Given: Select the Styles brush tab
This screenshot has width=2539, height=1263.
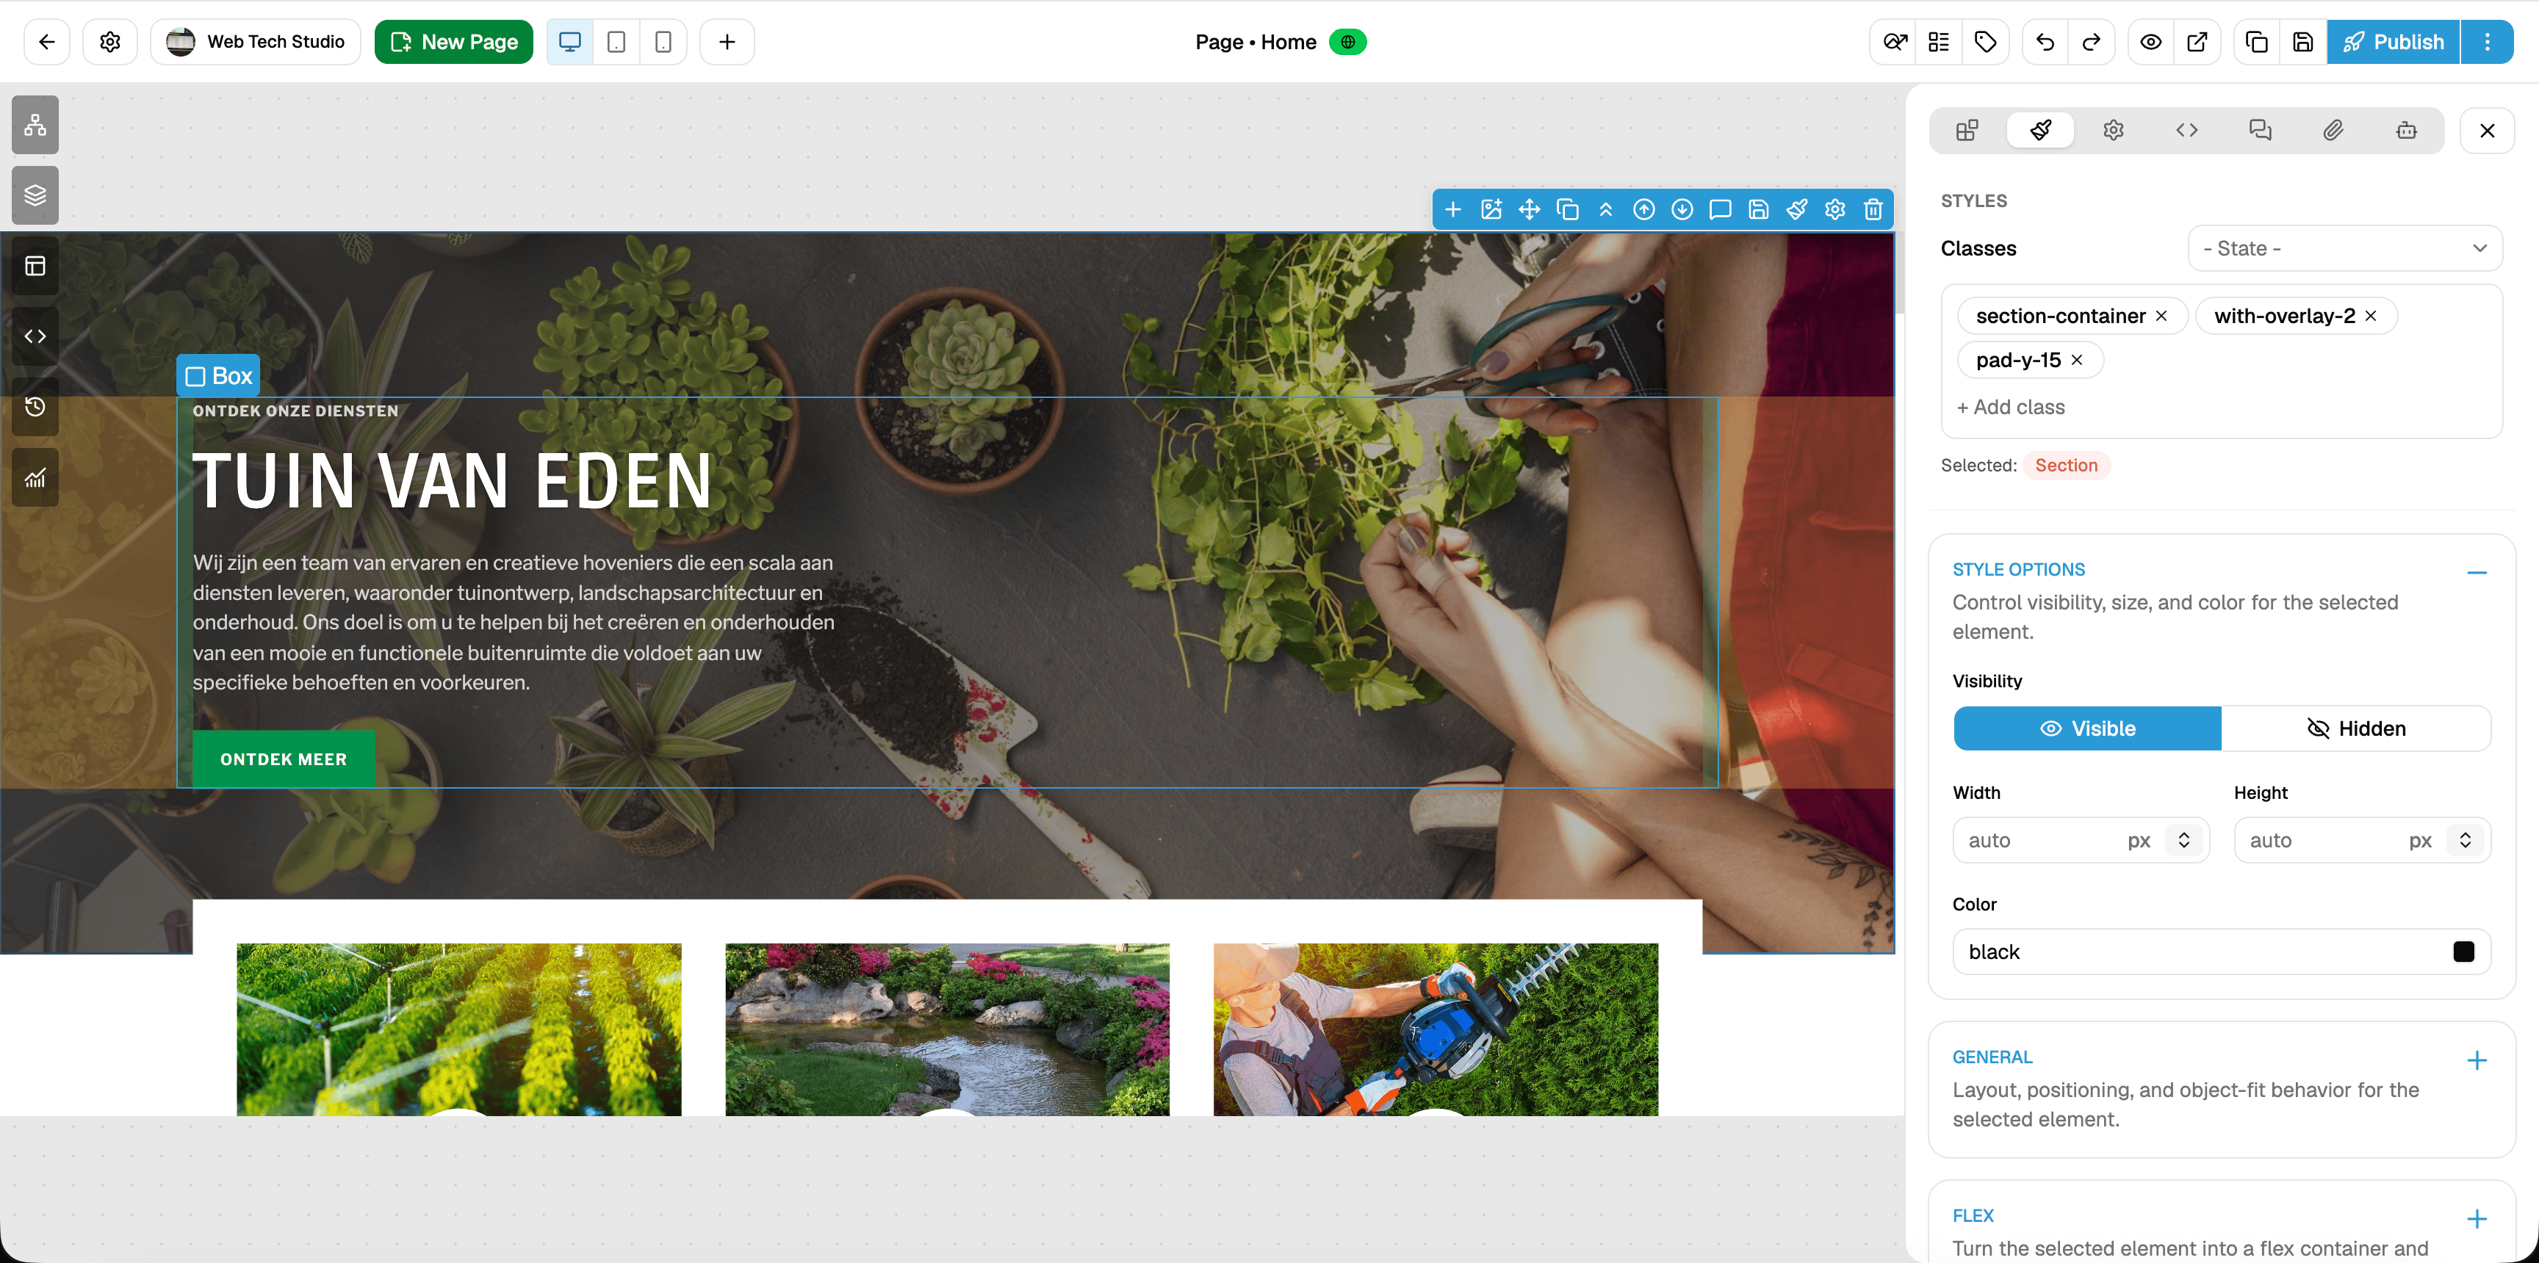Looking at the screenshot, I should tap(2040, 130).
